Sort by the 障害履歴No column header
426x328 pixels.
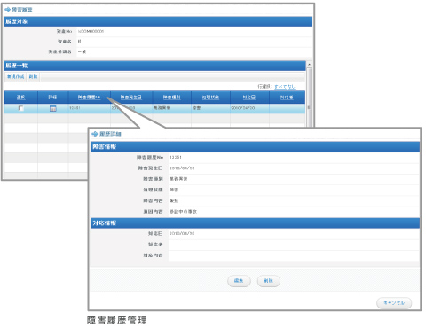click(89, 98)
